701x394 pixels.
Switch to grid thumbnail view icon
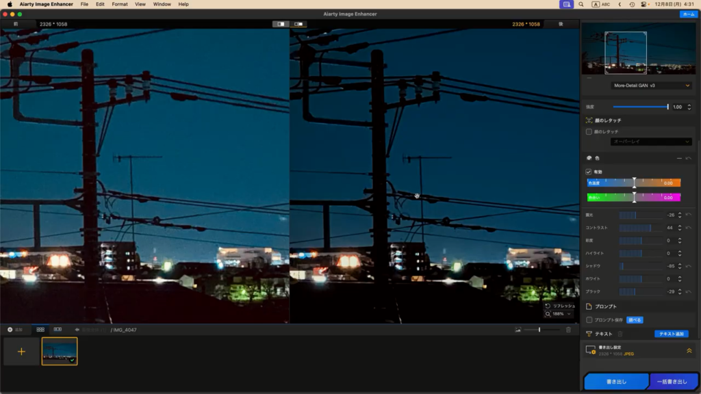click(40, 330)
